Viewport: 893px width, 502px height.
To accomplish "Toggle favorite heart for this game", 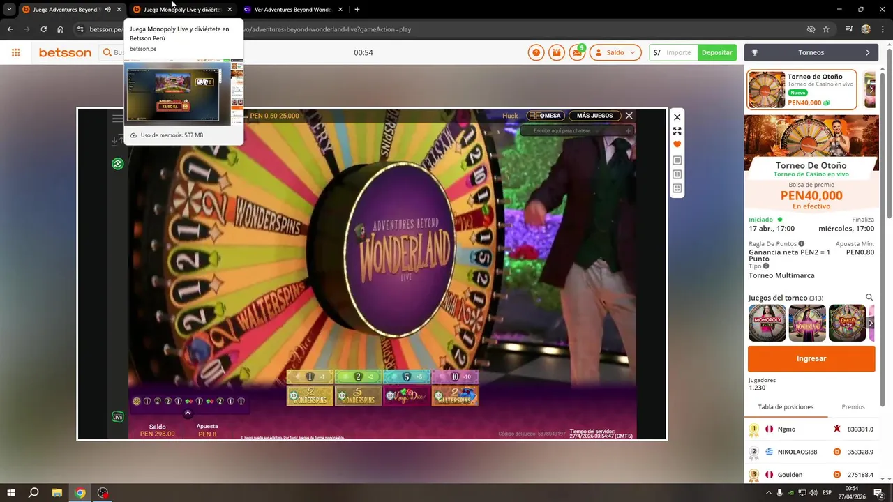I will click(677, 144).
